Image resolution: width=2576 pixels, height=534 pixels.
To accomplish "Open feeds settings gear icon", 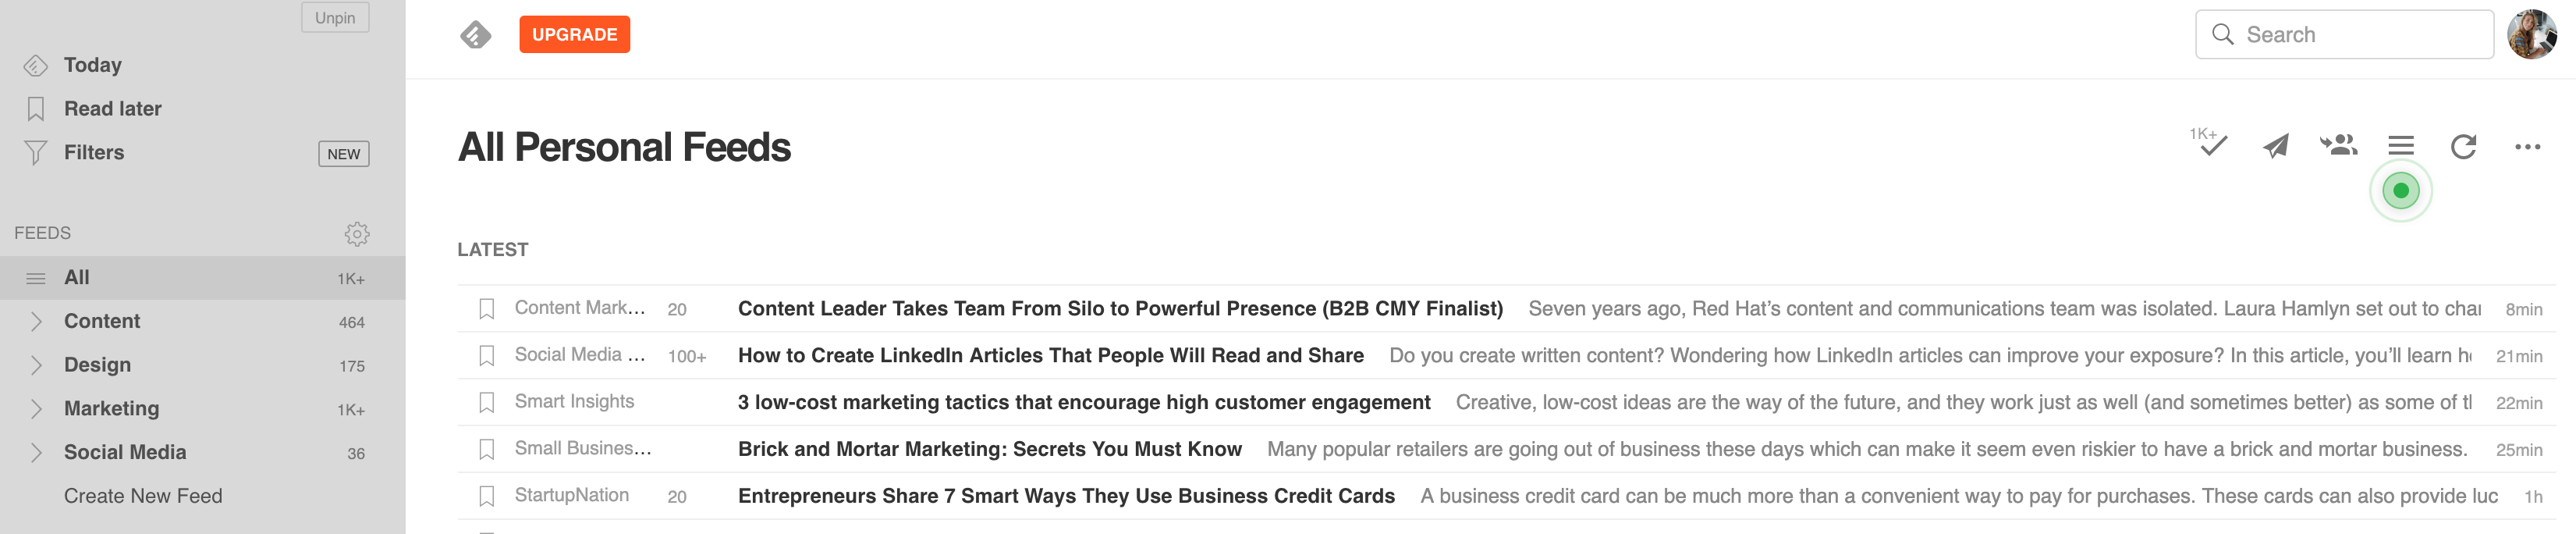I will [x=357, y=234].
